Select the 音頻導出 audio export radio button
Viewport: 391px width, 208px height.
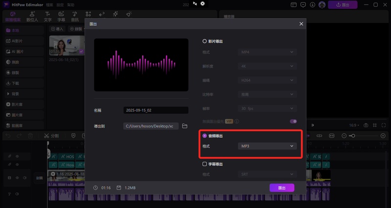click(205, 136)
